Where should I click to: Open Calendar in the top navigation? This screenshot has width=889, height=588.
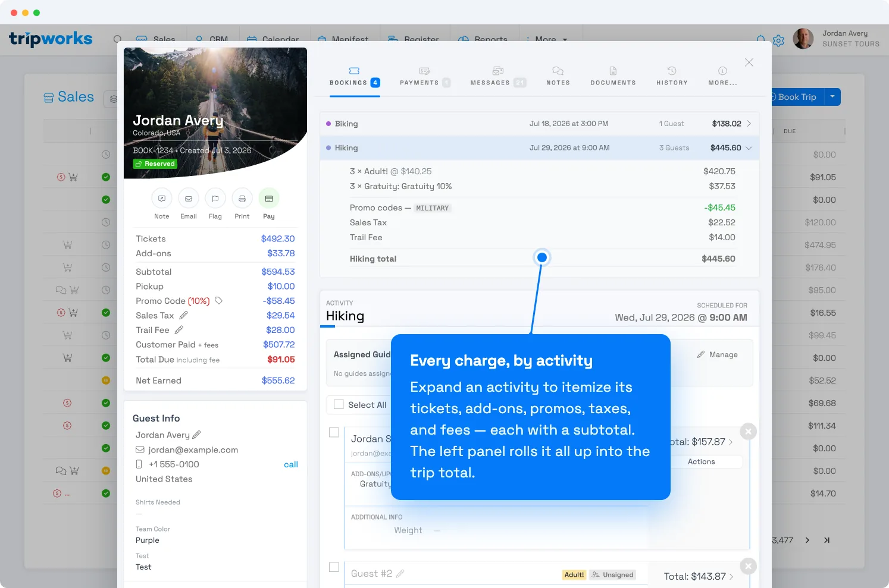pos(273,39)
